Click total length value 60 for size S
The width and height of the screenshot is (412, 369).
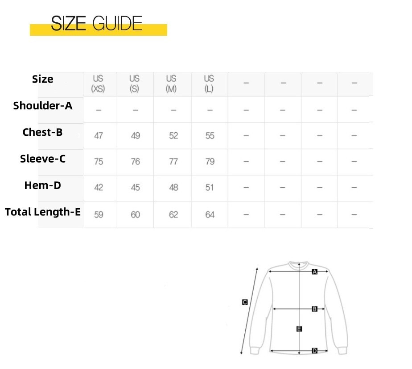(x=135, y=214)
